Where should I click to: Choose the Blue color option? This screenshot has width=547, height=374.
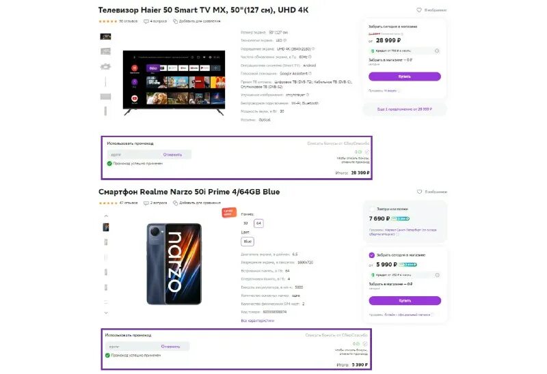pos(248,242)
